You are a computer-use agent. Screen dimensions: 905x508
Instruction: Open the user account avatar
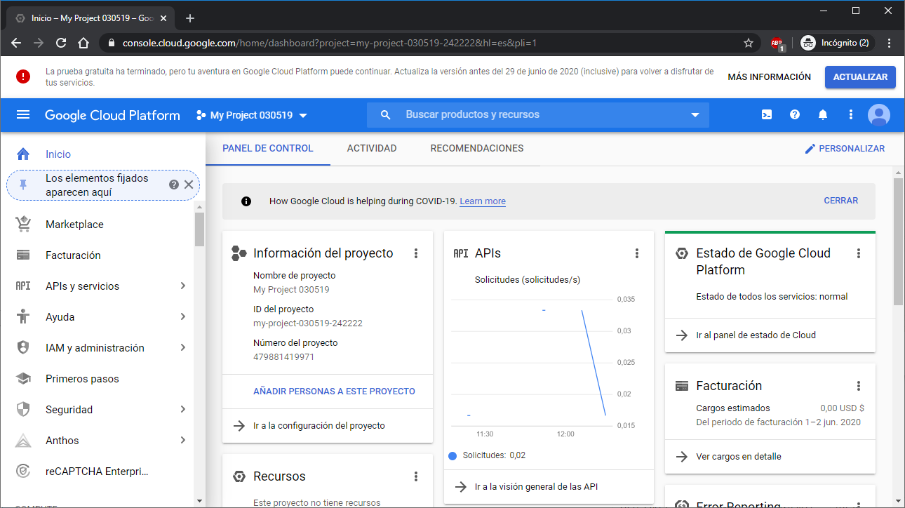878,115
